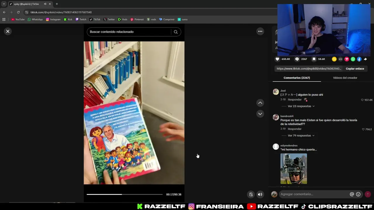Open more share options arrow
This screenshot has height=210, width=374.
(365, 59)
